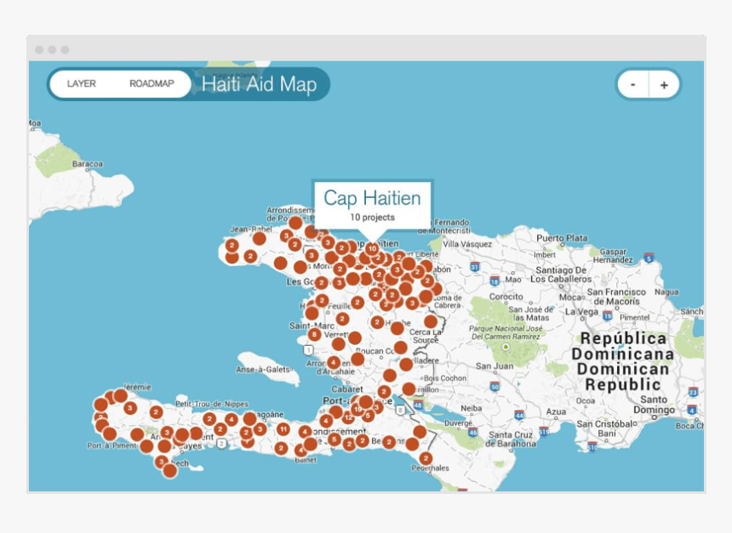The height and width of the screenshot is (533, 732).
Task: Click the Parque Nacional green marker
Action: click(x=505, y=347)
